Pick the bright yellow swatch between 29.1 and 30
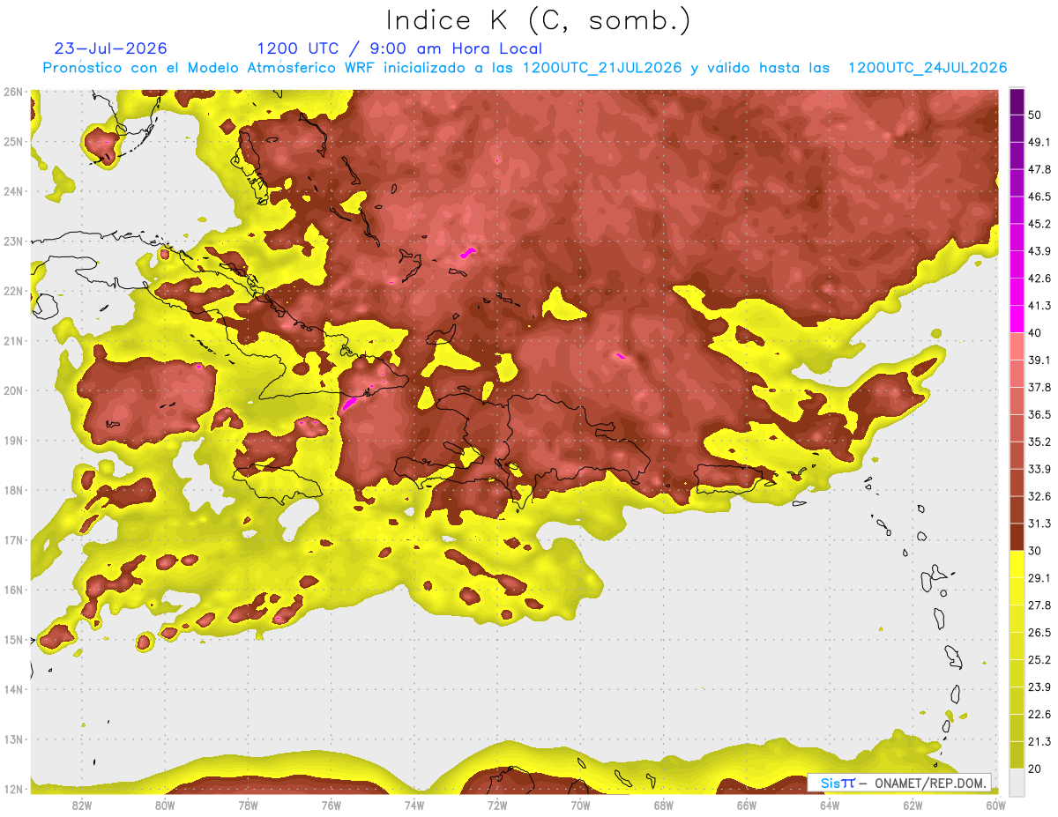The width and height of the screenshot is (1058, 817). coord(1017,564)
